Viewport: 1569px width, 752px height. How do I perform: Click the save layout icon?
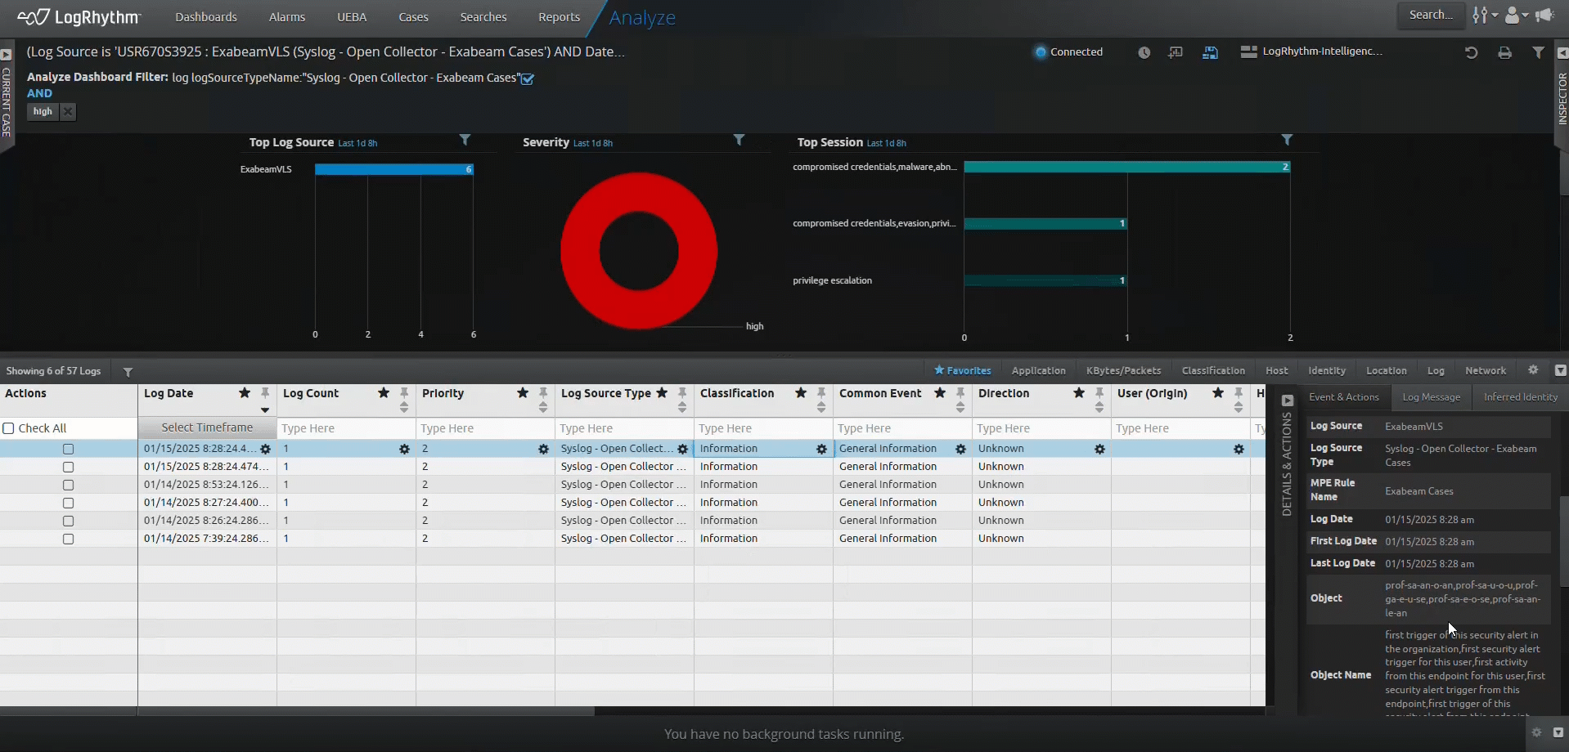coord(1210,52)
